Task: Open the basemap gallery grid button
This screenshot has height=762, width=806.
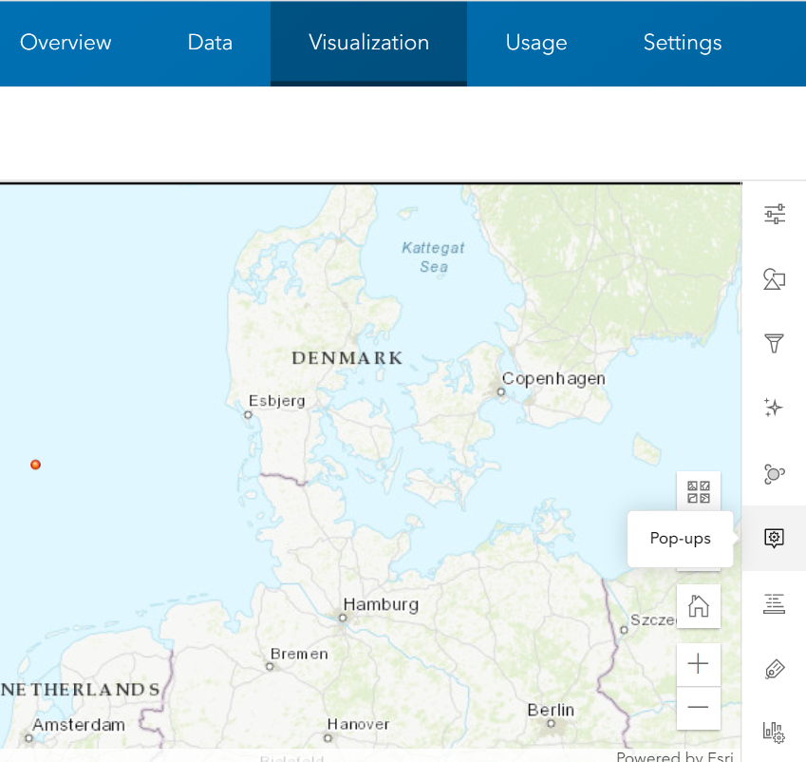Action: coord(699,492)
